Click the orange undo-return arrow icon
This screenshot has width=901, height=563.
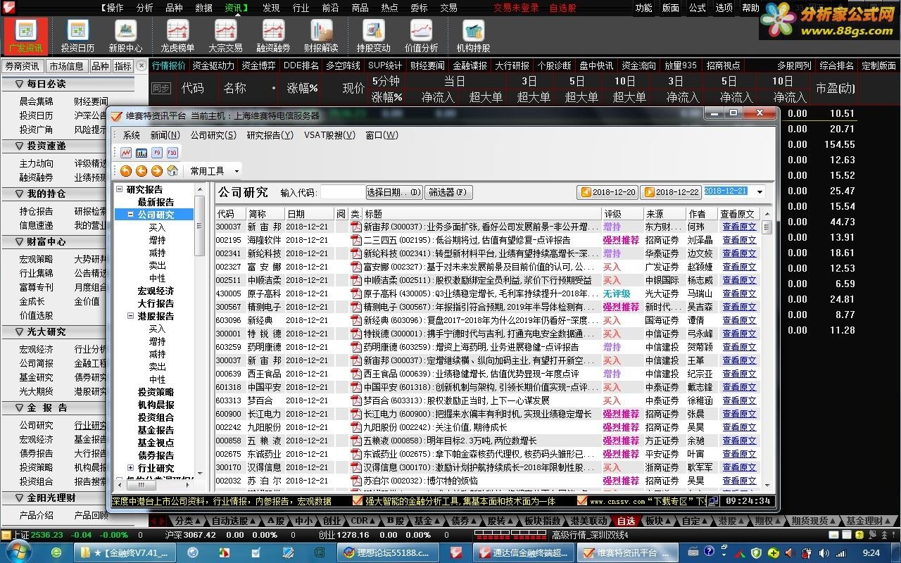pos(126,171)
